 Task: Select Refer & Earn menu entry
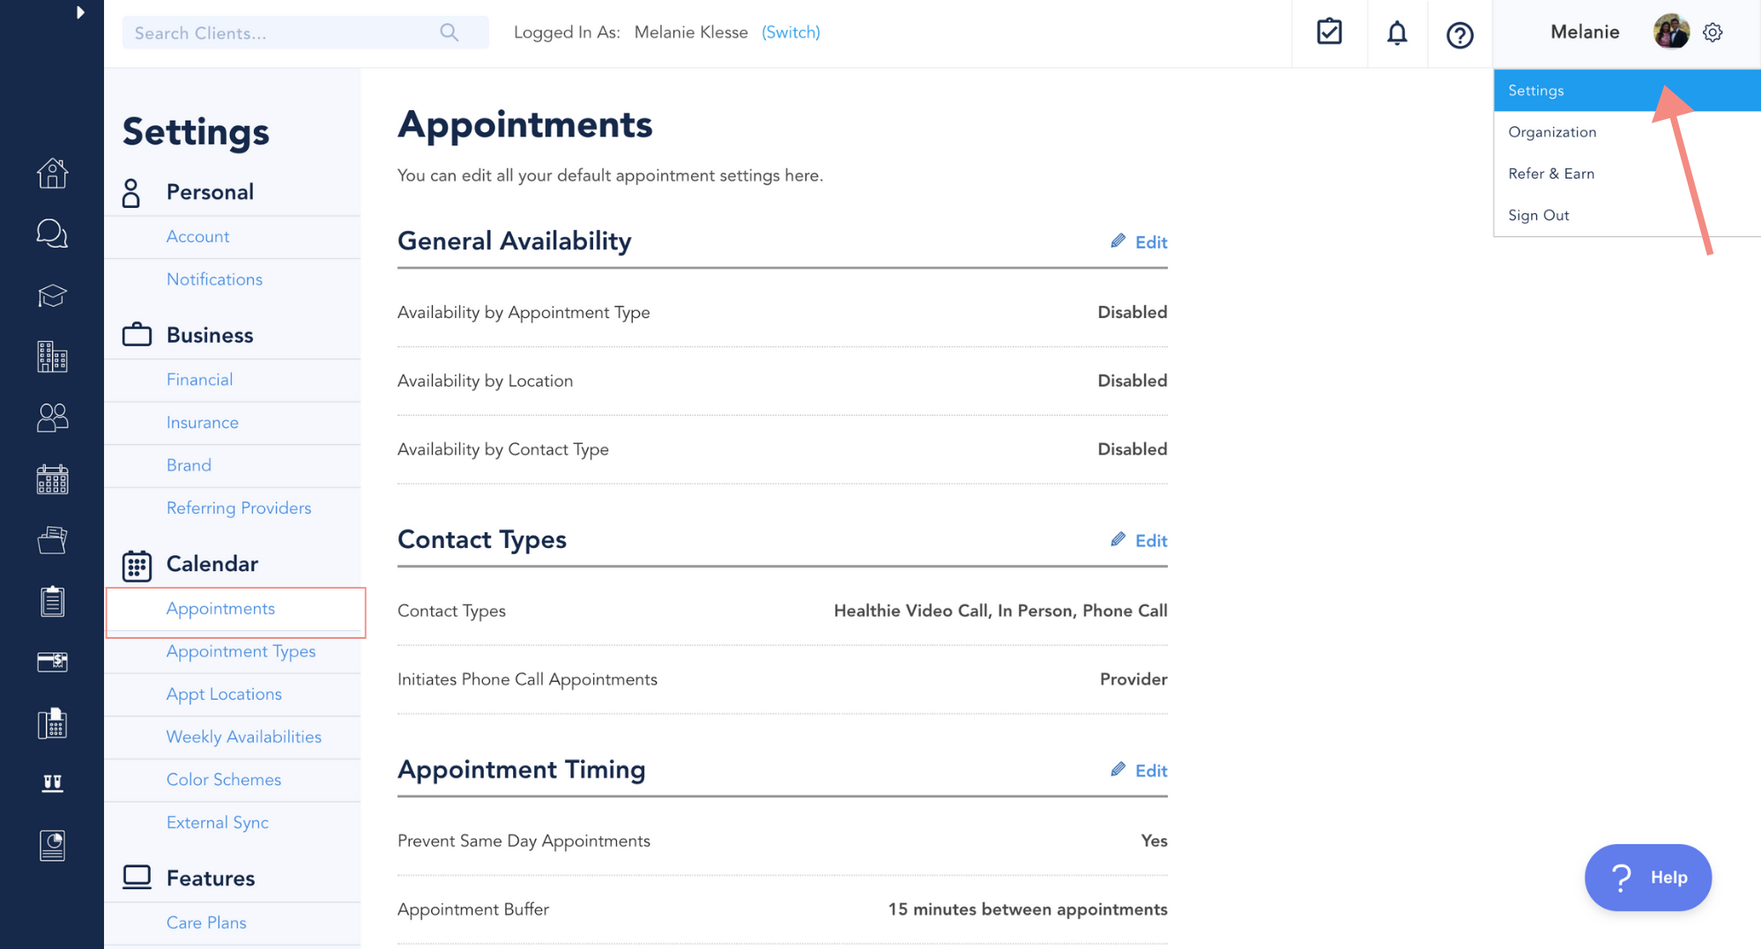point(1551,174)
